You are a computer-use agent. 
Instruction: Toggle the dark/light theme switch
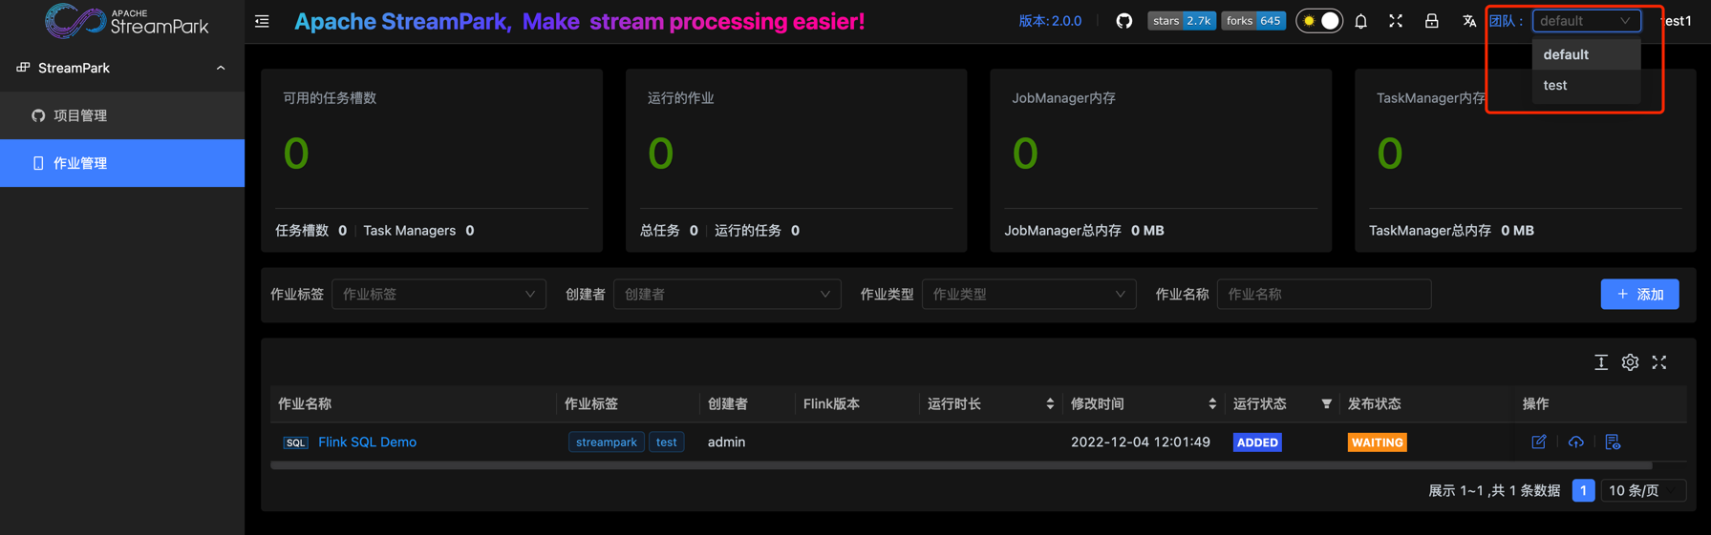(x=1318, y=21)
